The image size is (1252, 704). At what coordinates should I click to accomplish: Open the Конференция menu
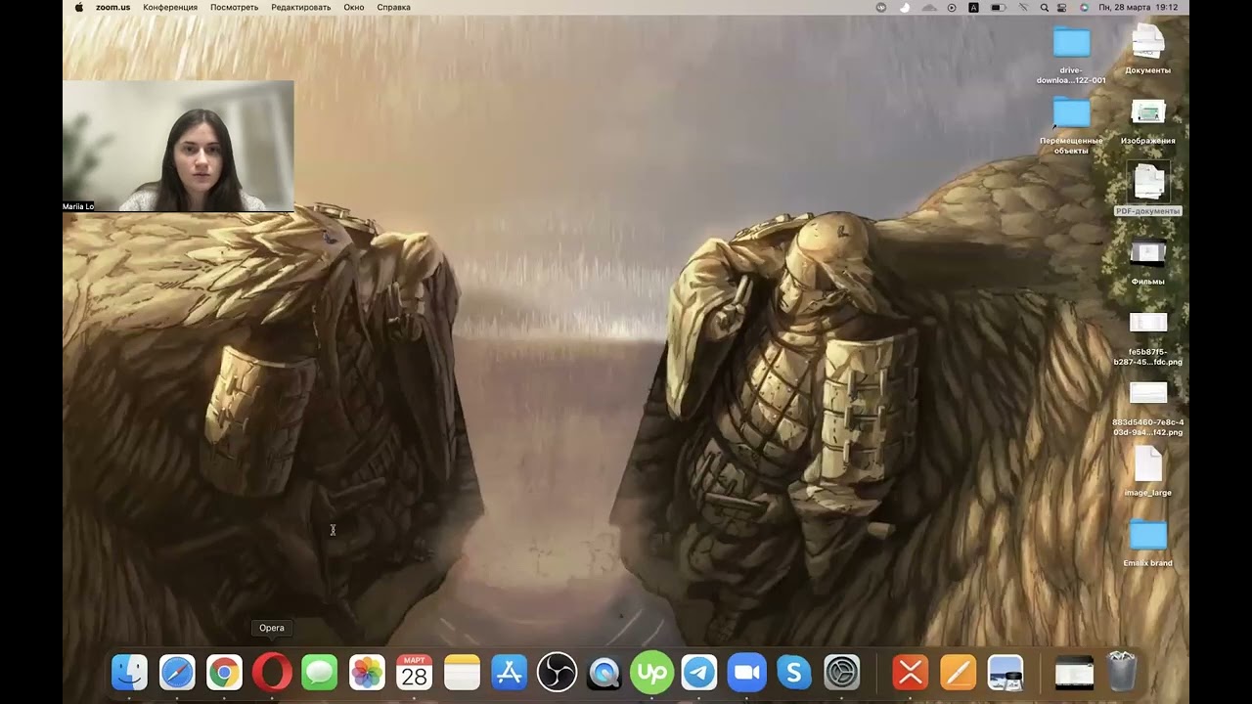click(x=170, y=7)
